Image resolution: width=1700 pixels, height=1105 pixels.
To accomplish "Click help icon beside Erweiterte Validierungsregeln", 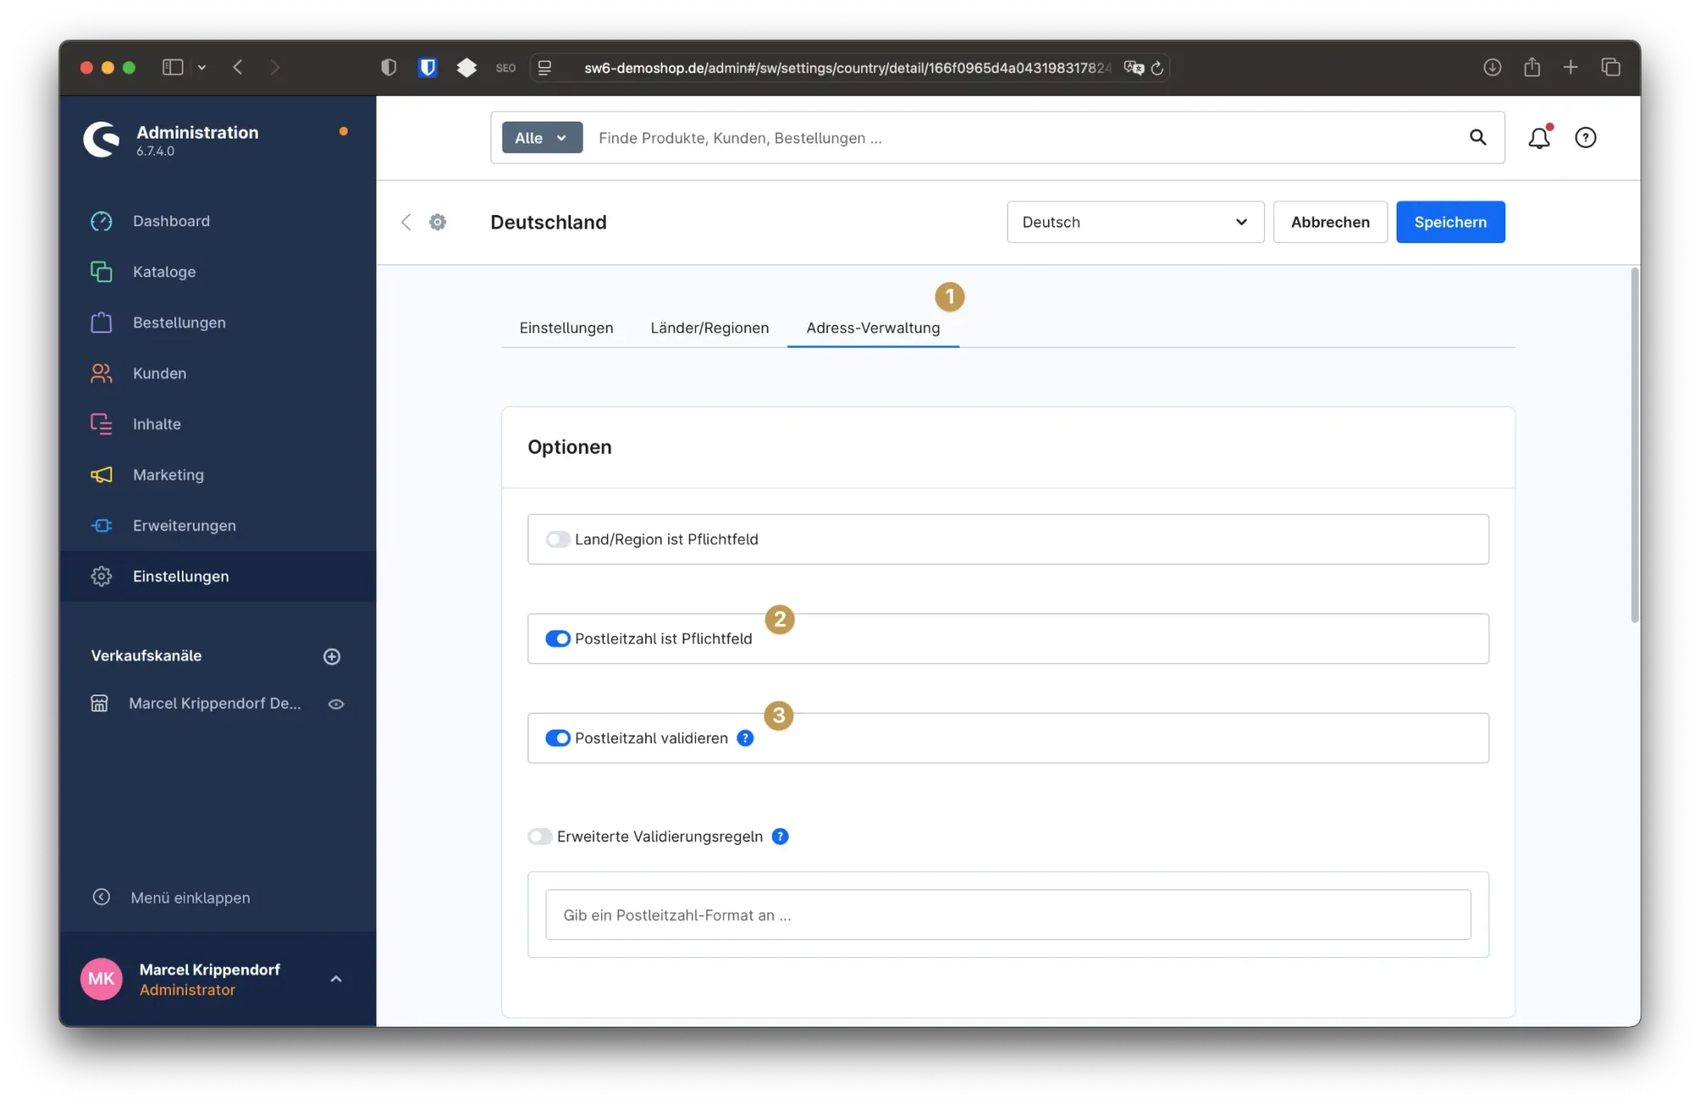I will tap(780, 836).
